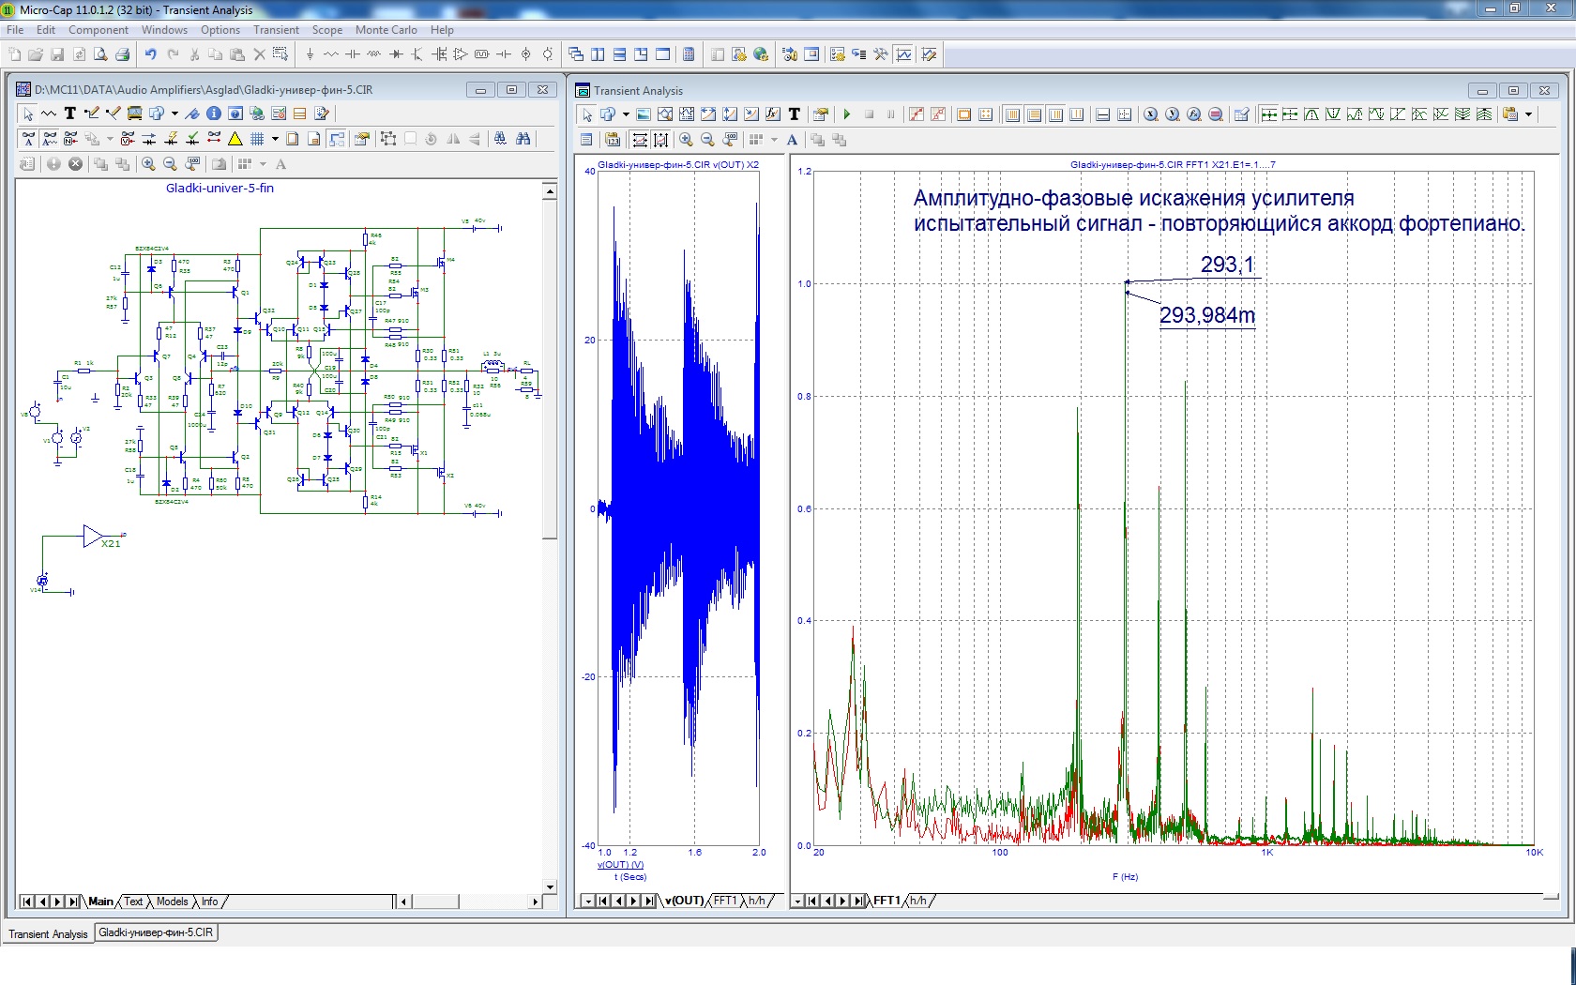The height and width of the screenshot is (985, 1576).
Task: Switch to Gladki-универ-фин-5.CIR window tab
Action: tap(156, 932)
